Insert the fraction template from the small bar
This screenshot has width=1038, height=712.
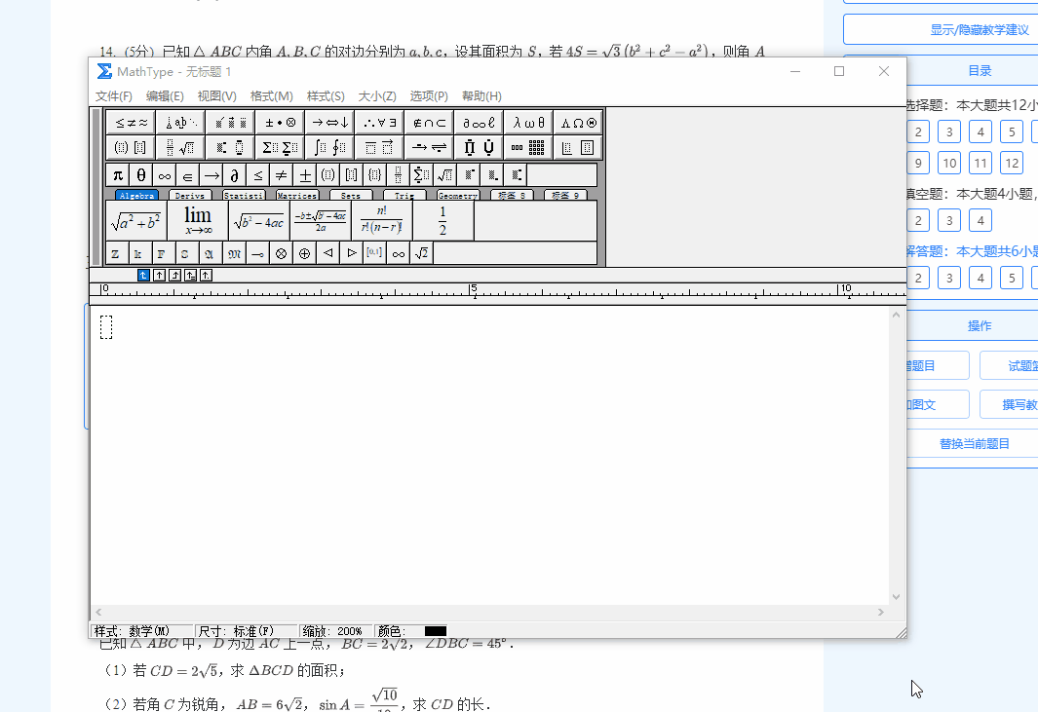[398, 175]
